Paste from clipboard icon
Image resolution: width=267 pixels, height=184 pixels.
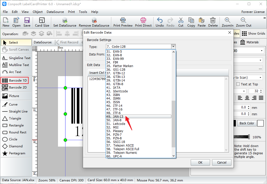tap(202, 22)
